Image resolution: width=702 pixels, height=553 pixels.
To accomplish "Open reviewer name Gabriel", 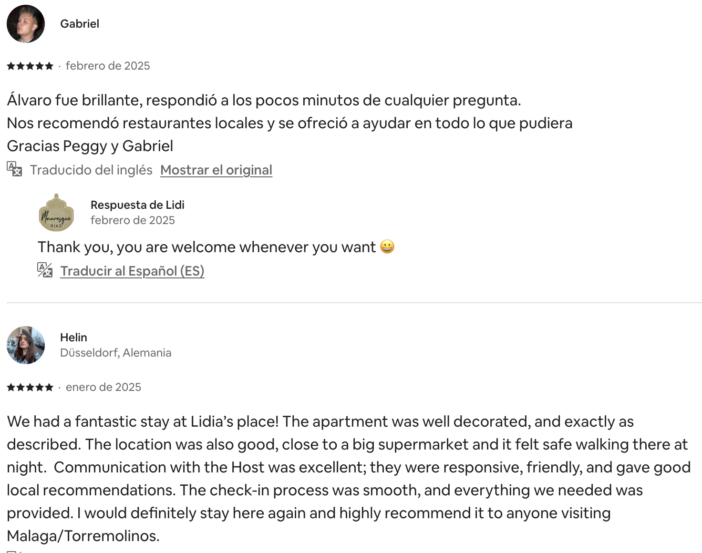I will (80, 24).
